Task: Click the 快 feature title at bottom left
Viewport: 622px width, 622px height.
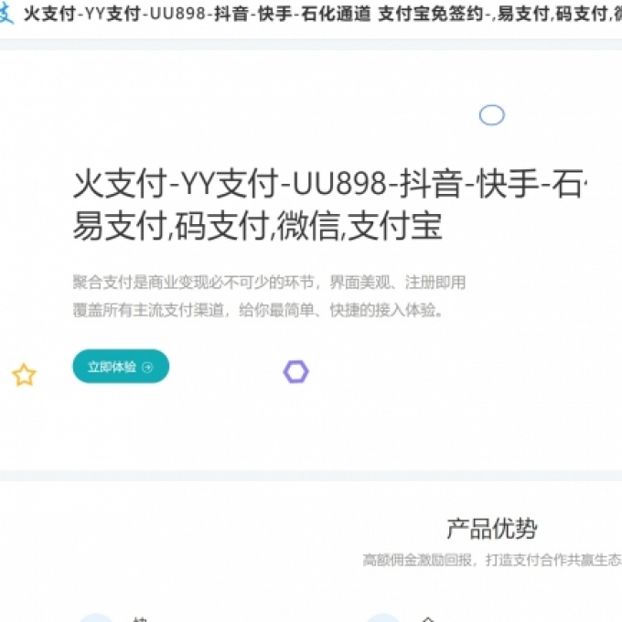Action: [x=141, y=619]
